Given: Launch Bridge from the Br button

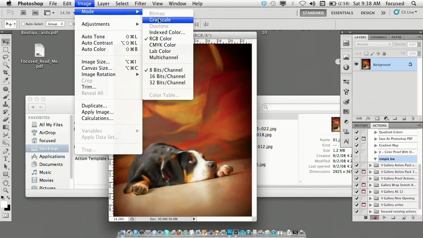Looking at the screenshot, I should coord(23,13).
